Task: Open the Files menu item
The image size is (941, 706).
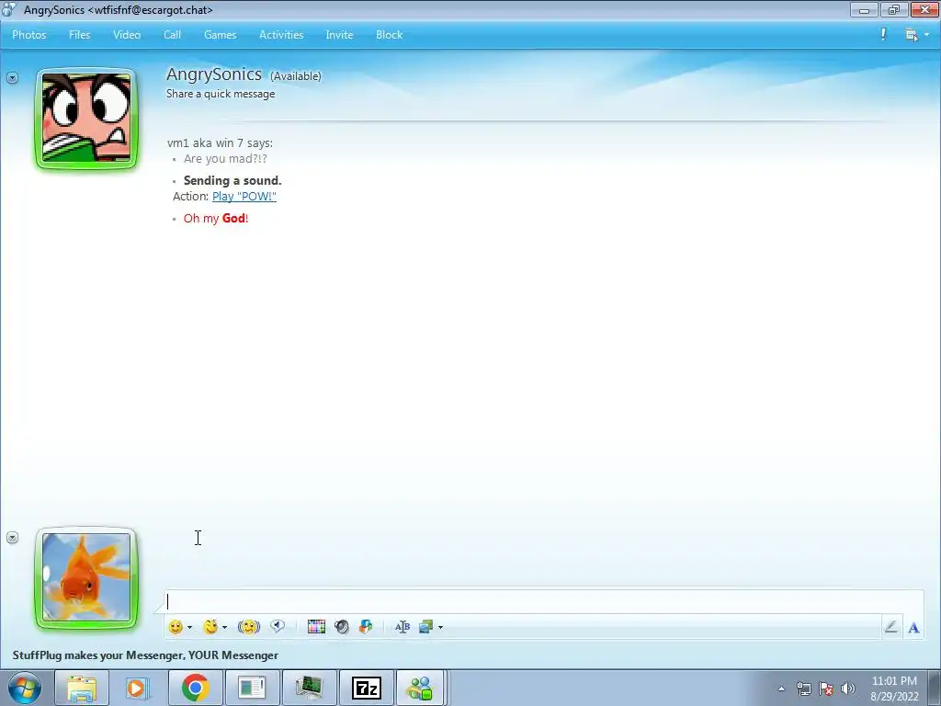Action: [x=79, y=35]
